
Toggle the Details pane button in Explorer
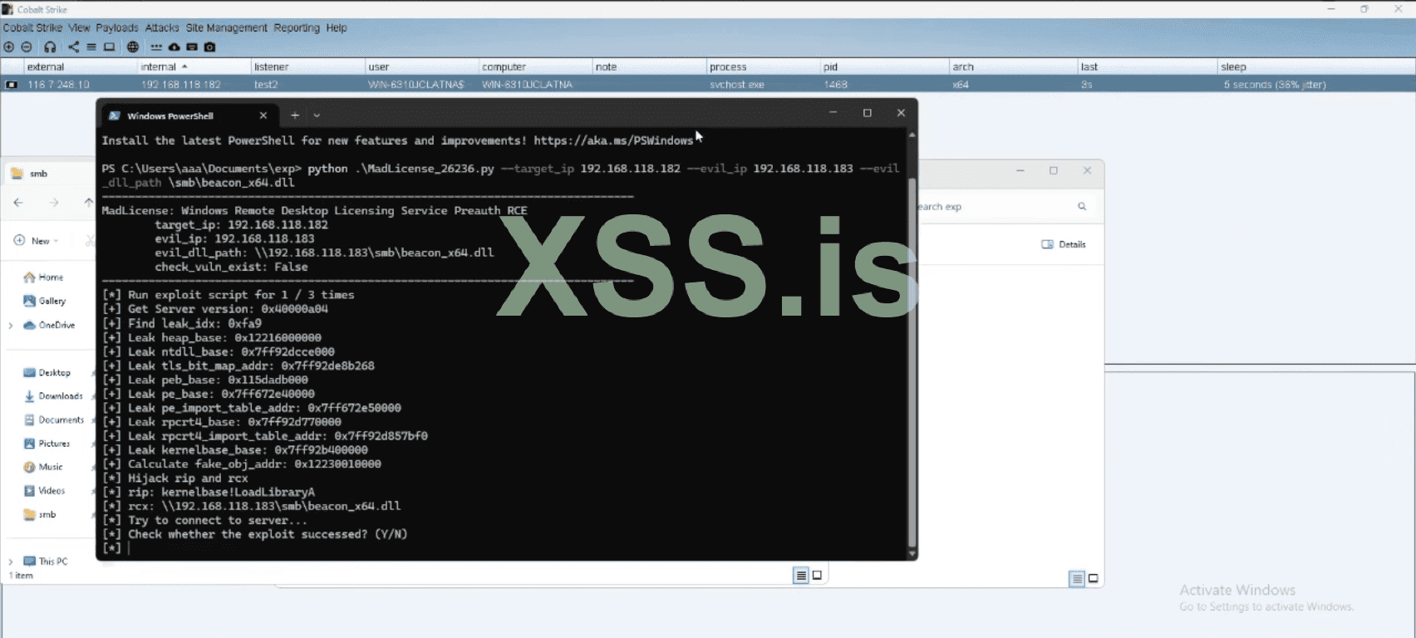(1064, 244)
